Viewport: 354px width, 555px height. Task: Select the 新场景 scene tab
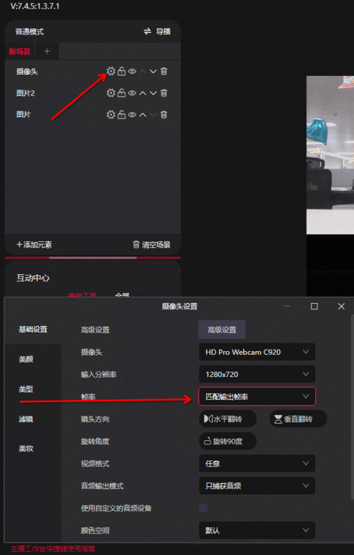click(x=20, y=52)
